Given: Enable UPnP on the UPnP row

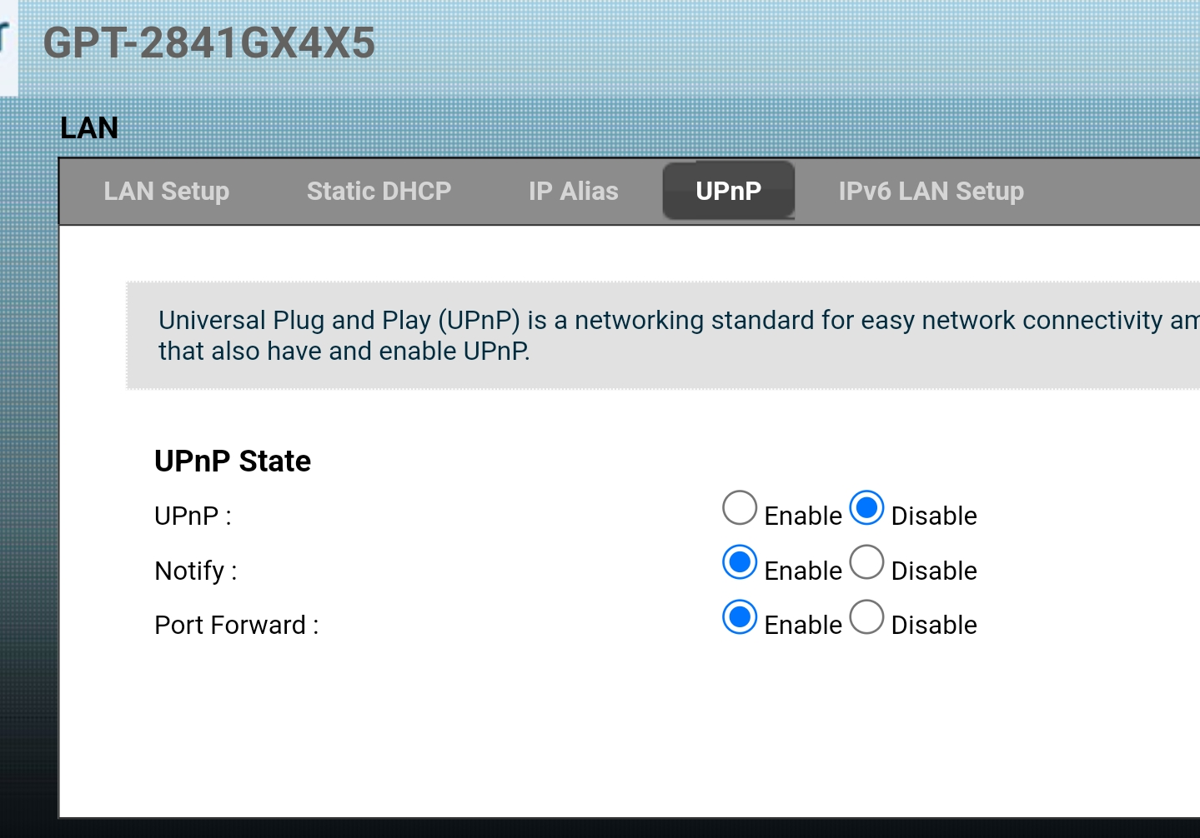Looking at the screenshot, I should tap(739, 507).
